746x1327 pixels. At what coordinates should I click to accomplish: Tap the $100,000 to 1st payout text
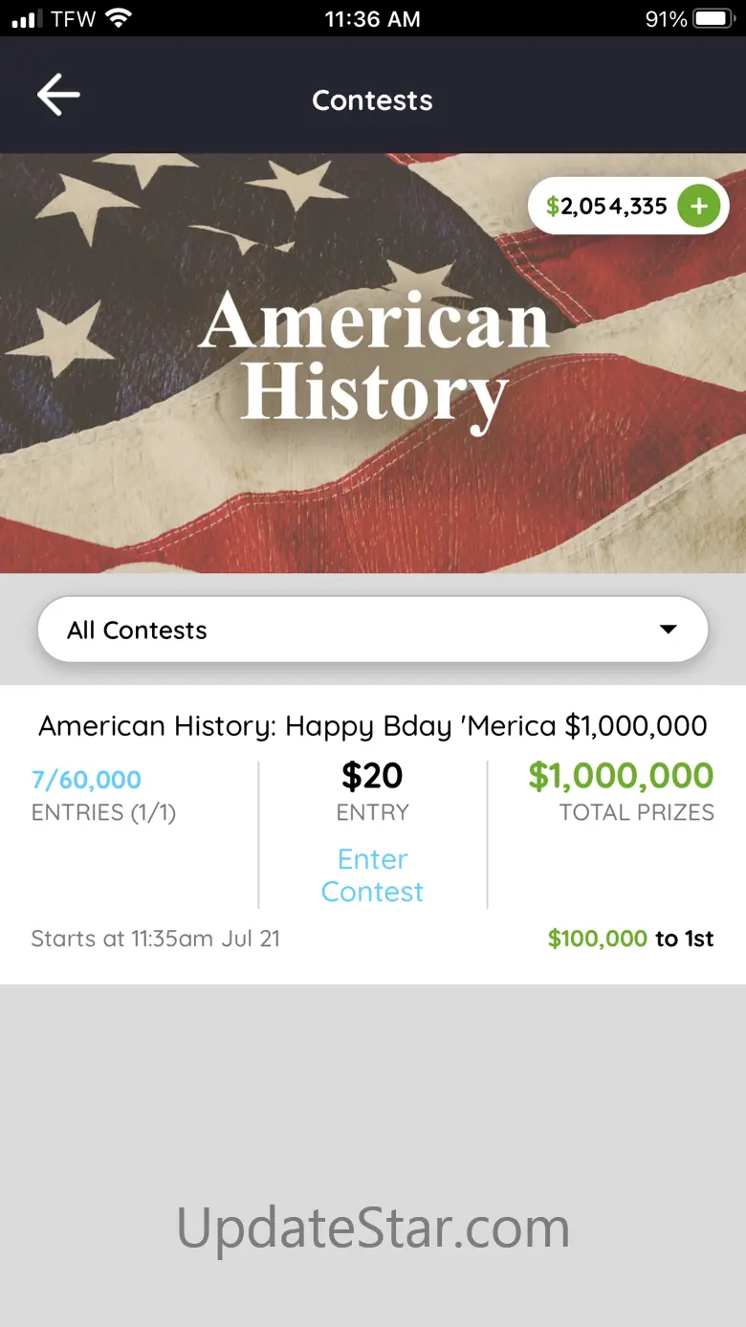(630, 939)
